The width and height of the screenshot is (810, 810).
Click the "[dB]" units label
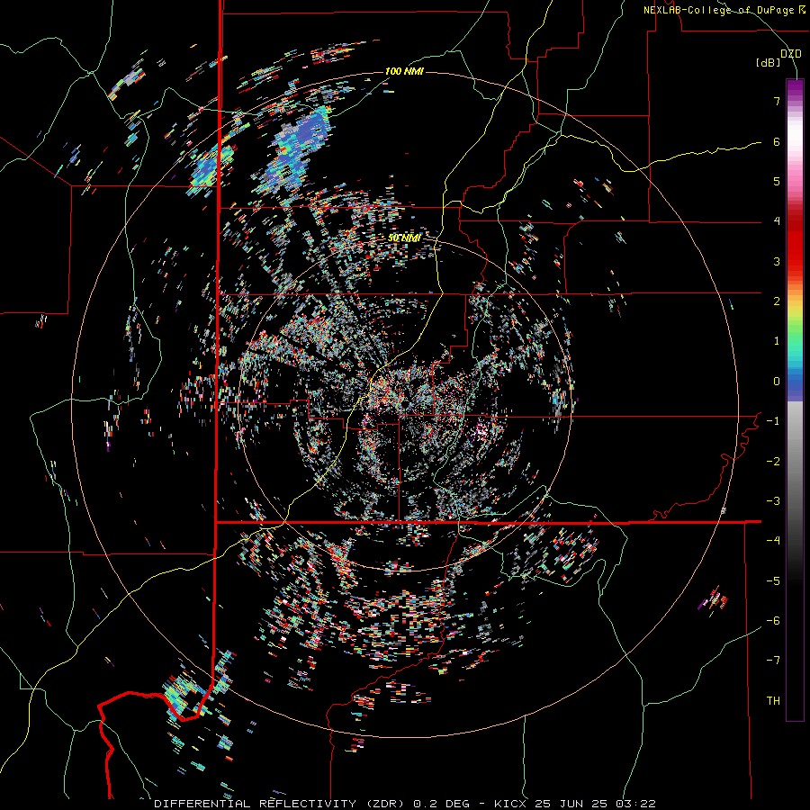click(x=769, y=63)
